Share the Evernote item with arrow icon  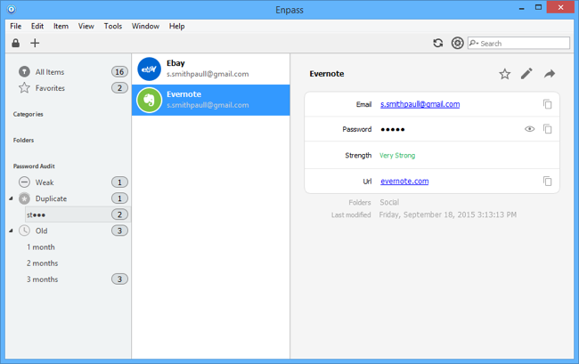[x=550, y=74]
